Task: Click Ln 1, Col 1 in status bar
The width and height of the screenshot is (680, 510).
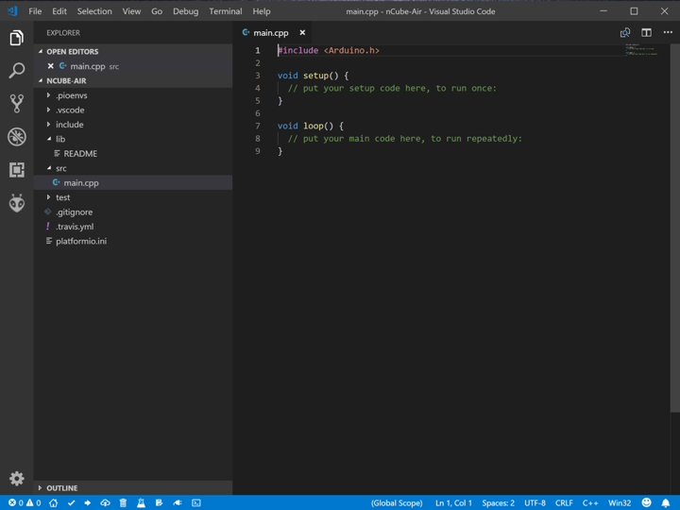Action: (x=453, y=503)
